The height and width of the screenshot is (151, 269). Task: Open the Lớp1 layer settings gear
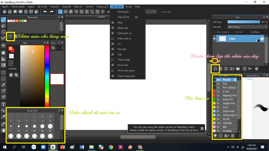tap(262, 39)
